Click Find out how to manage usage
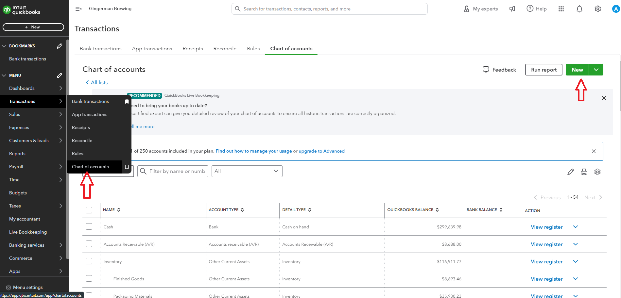The width and height of the screenshot is (621, 298). 254,151
